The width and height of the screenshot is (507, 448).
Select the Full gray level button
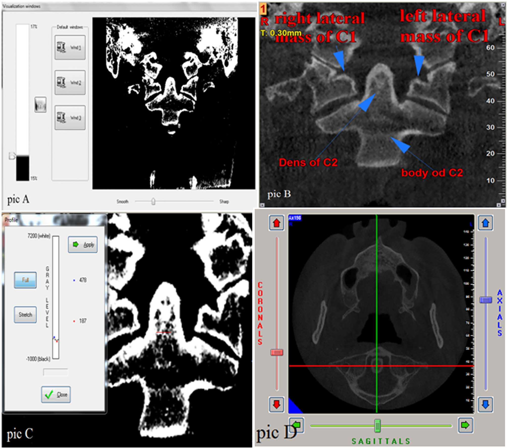25,280
